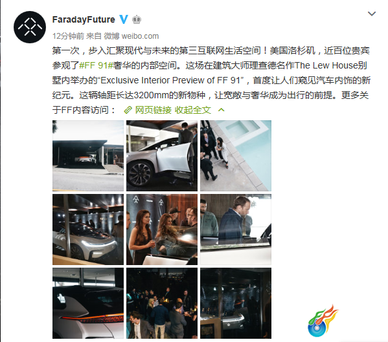Click the blue verified V badge
388x342 pixels.
click(x=124, y=19)
